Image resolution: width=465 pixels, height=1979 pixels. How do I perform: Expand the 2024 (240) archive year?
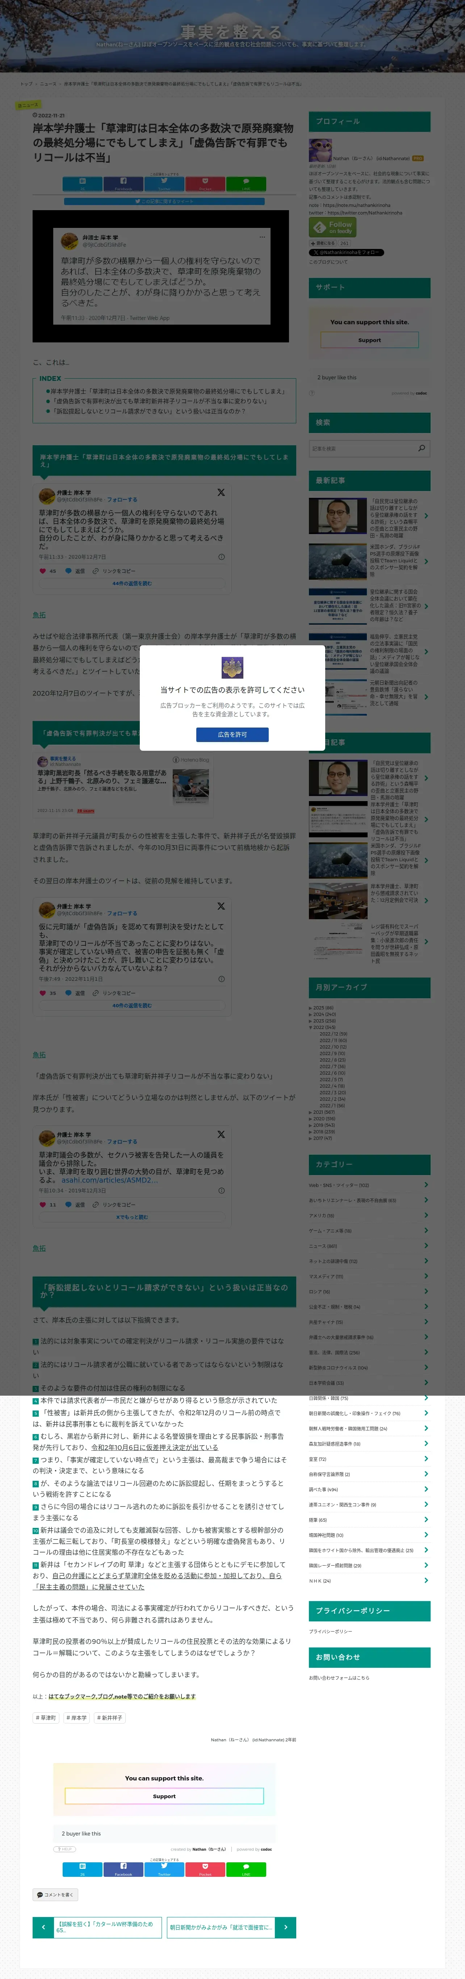point(311,1014)
